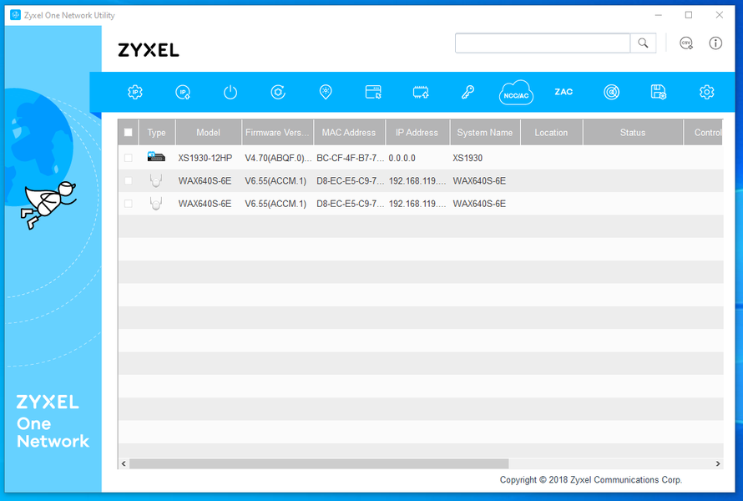Click the scrollbar right arrow
The image size is (743, 501).
718,463
